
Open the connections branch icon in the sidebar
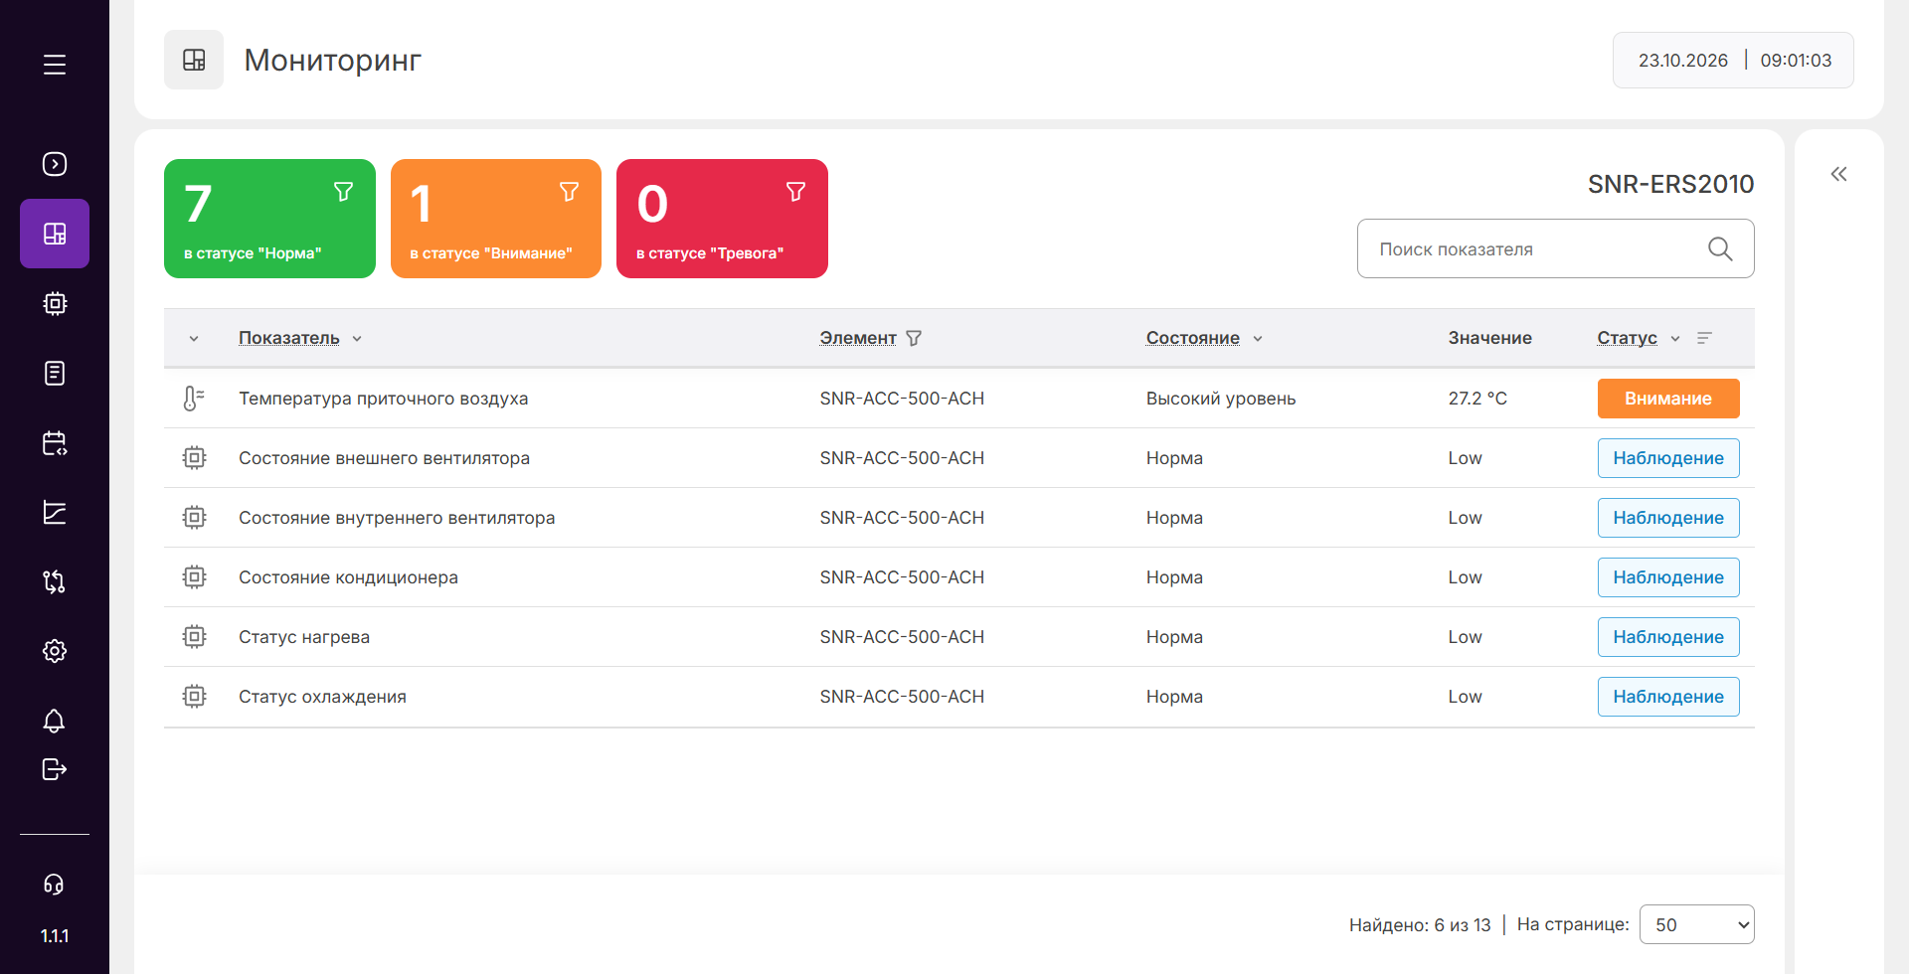pos(55,581)
